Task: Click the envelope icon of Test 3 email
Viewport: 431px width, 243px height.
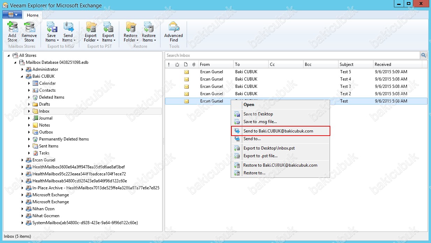Action: point(186,86)
